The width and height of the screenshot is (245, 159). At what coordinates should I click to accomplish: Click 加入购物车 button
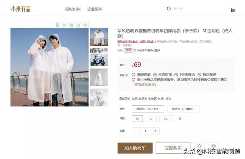coord(135,148)
